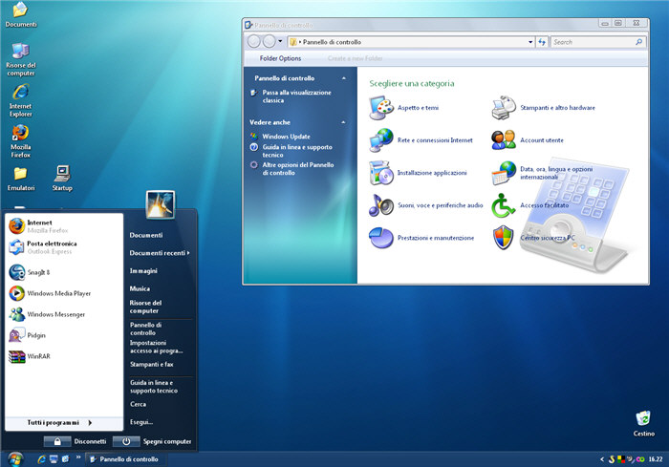
Task: Open Outlook Express Posta elettronica entry
Action: [x=64, y=247]
